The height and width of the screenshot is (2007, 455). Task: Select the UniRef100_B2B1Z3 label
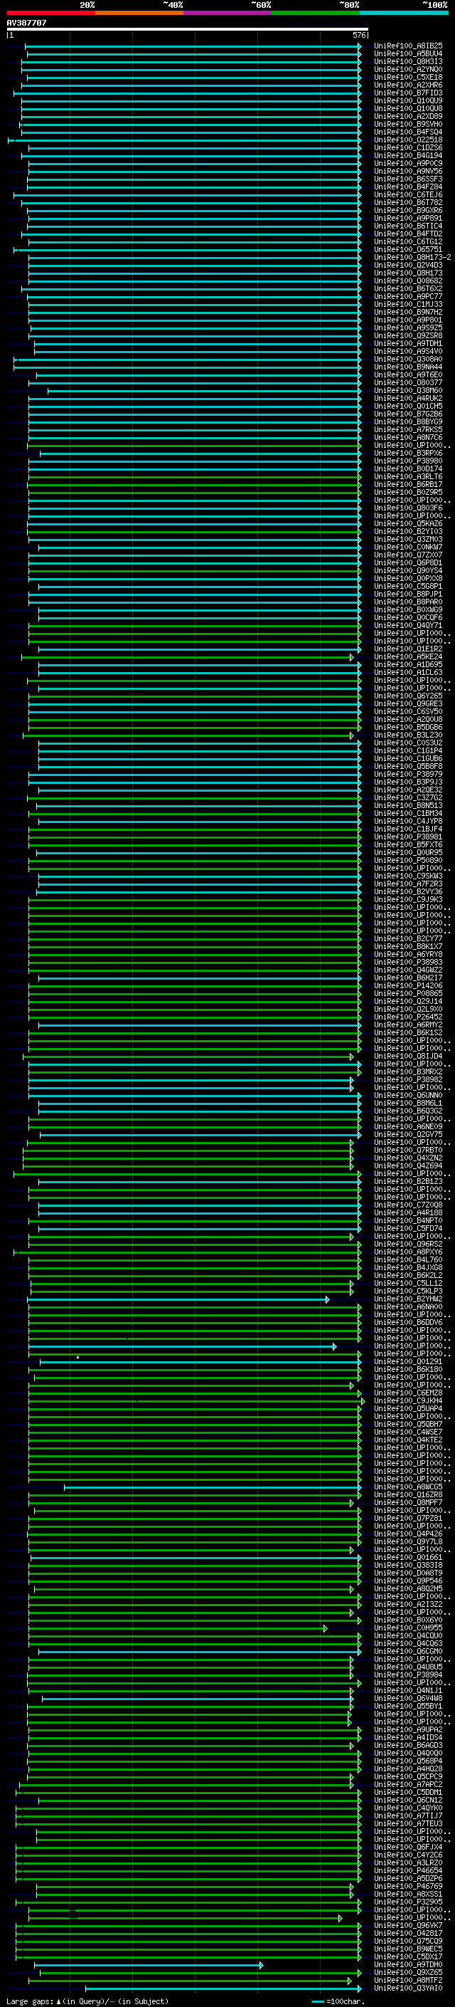(408, 1181)
